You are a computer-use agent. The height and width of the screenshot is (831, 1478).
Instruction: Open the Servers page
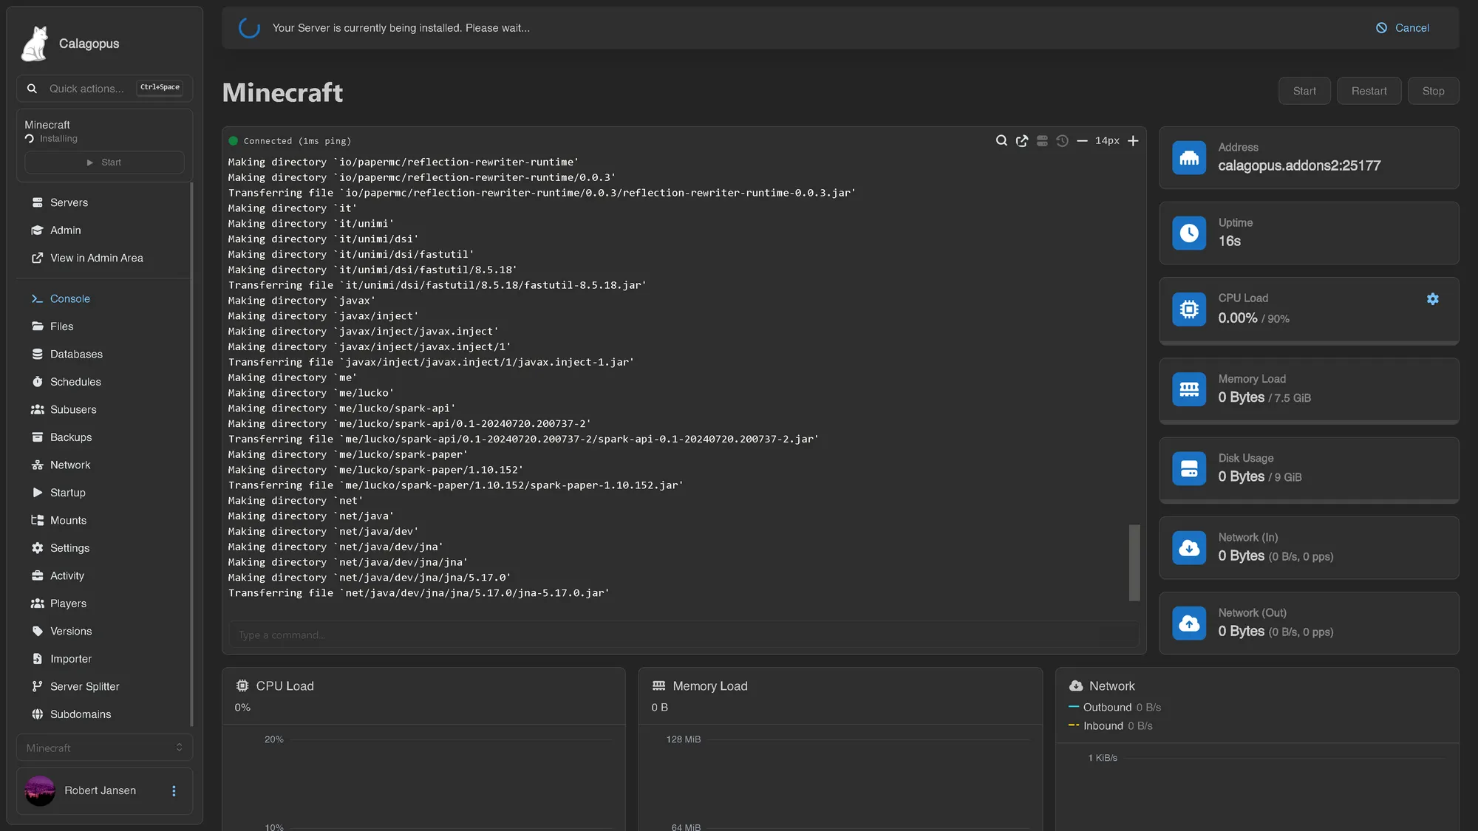[x=104, y=202]
